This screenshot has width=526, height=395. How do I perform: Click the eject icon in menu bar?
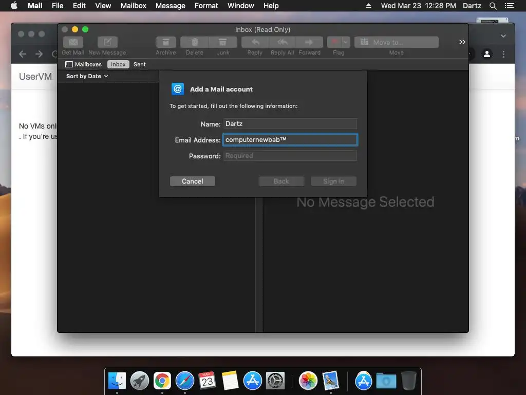(x=368, y=6)
